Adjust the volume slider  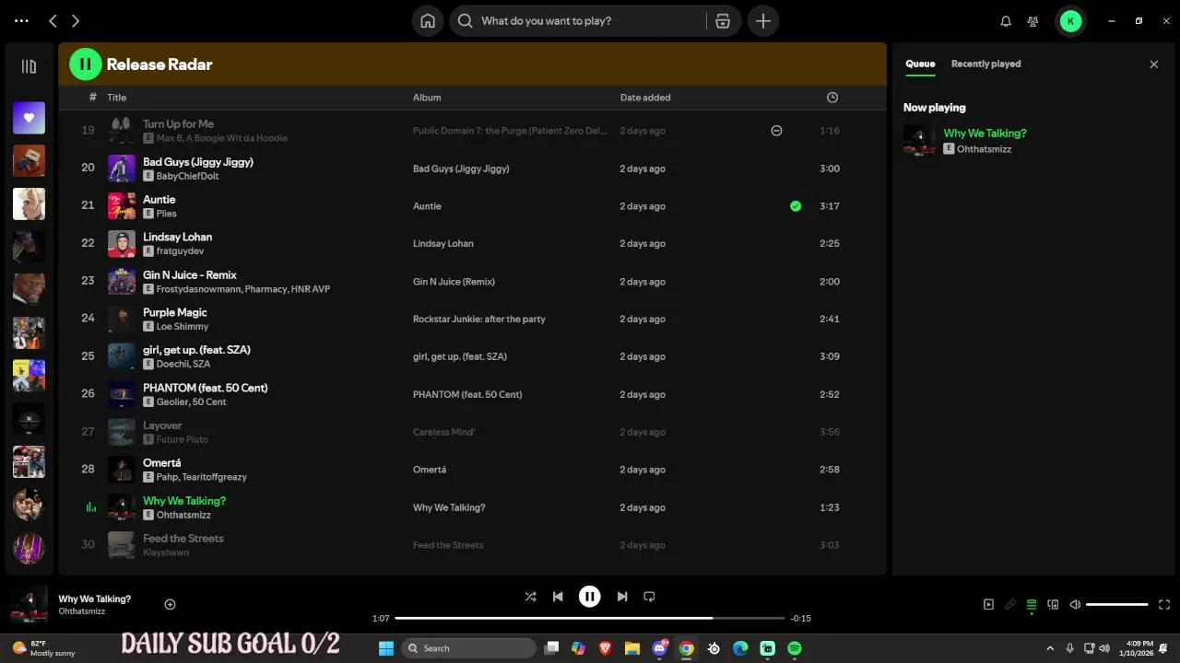(x=1116, y=605)
